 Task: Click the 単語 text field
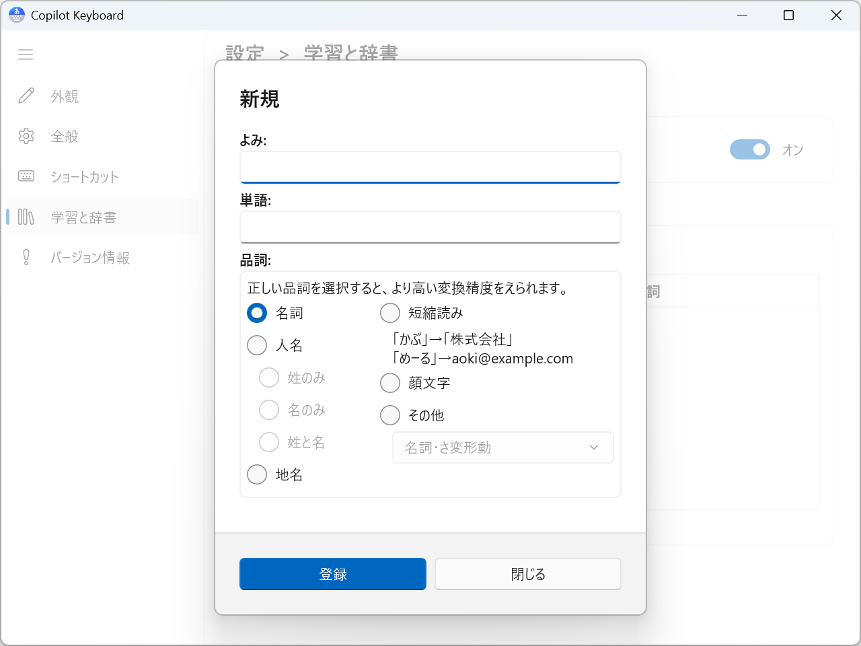tap(430, 227)
